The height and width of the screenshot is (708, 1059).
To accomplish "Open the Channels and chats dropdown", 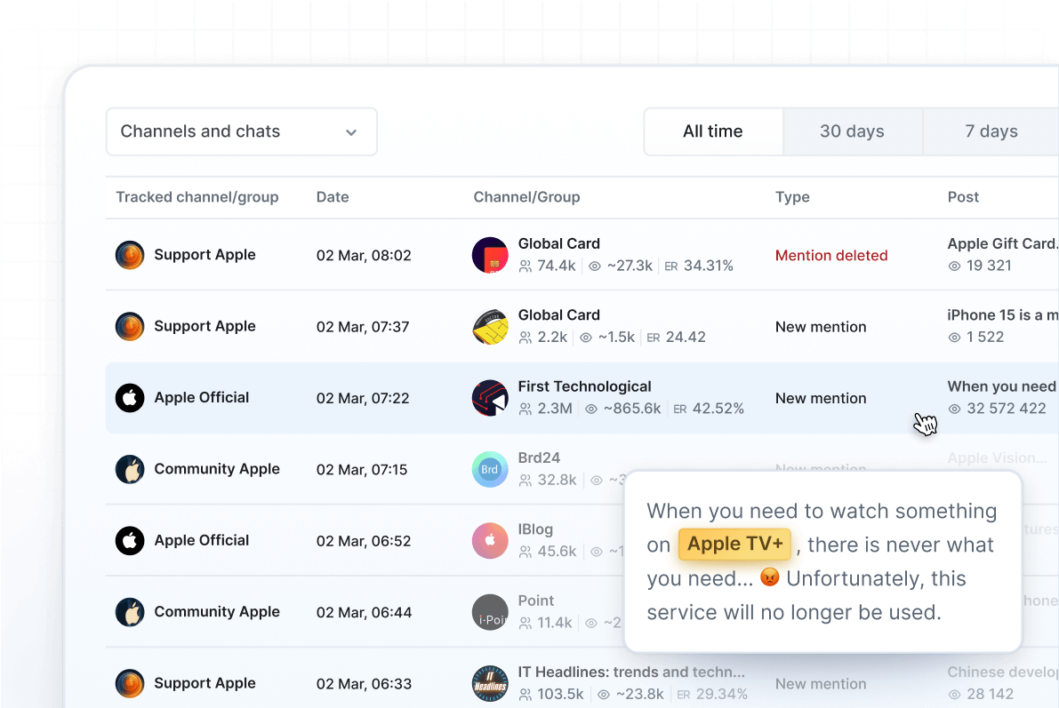I will 240,131.
